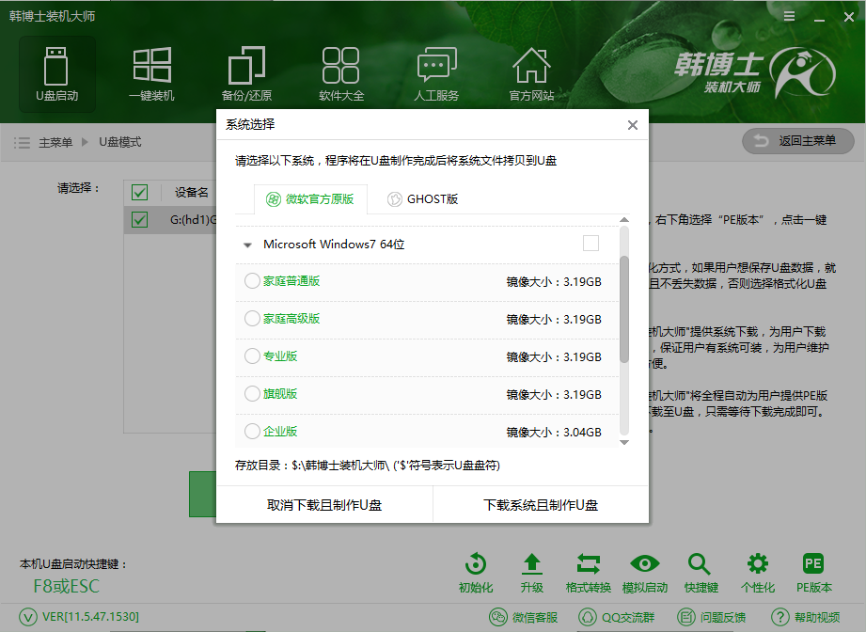Check the Microsoft Windows7 64位 checkbox
The height and width of the screenshot is (632, 866).
(x=591, y=243)
